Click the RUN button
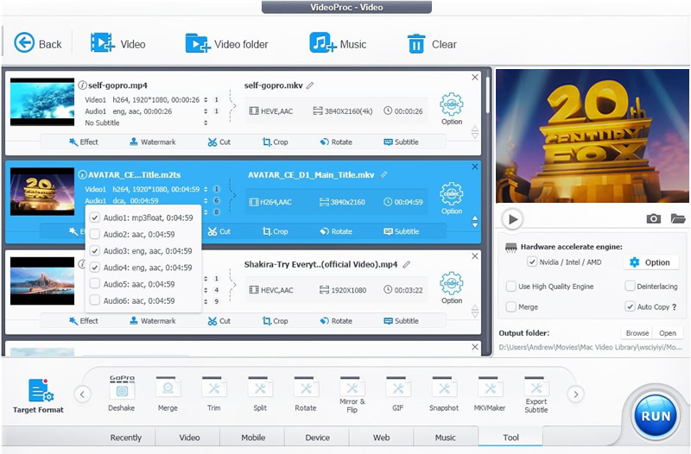The image size is (691, 454). [656, 415]
